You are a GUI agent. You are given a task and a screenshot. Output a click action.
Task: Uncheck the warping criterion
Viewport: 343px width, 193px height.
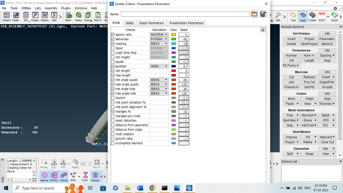coord(113,44)
